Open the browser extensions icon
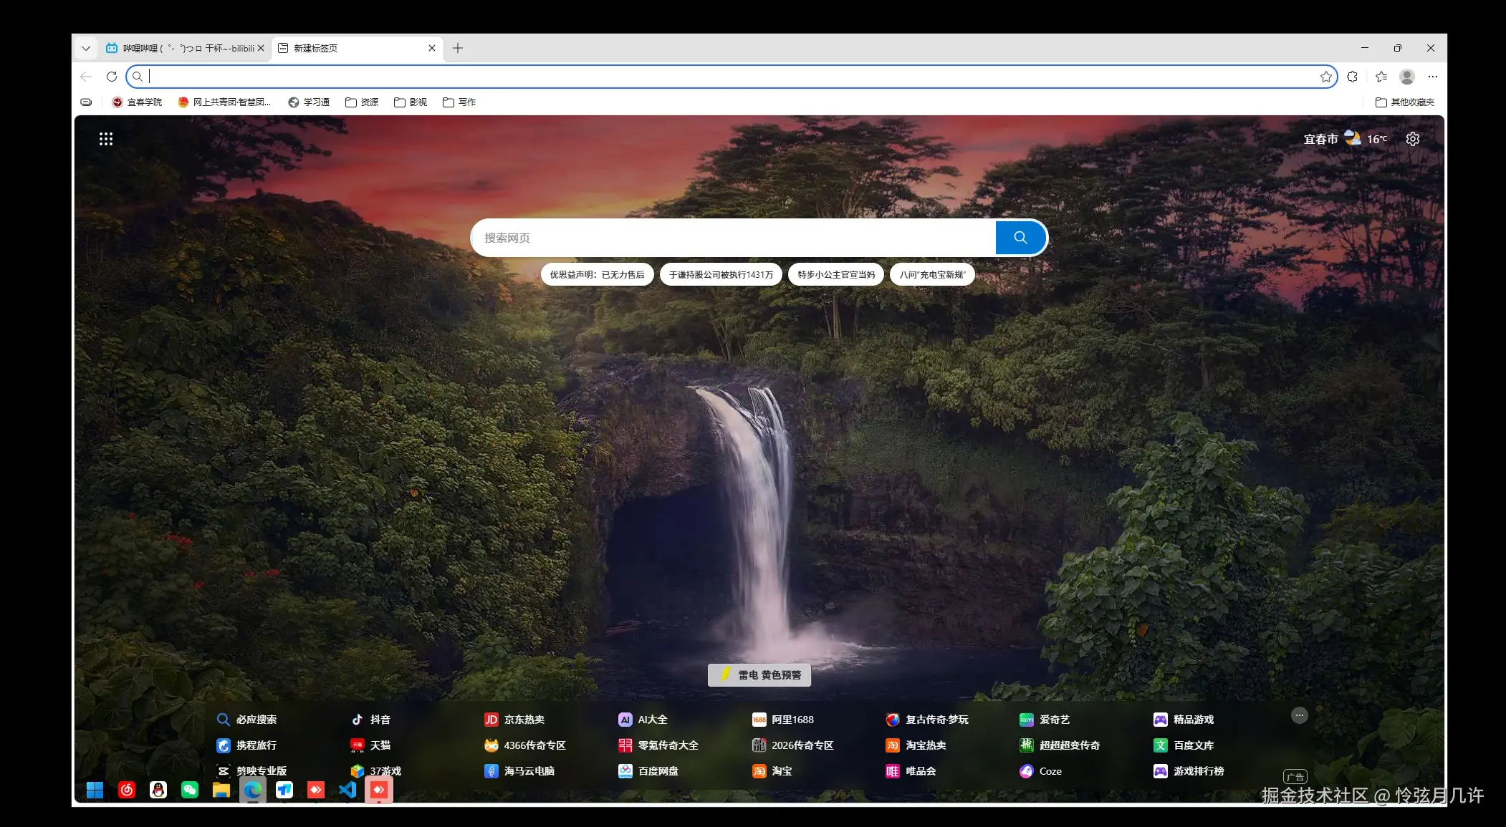Screen dimensions: 1506x827 point(1352,77)
